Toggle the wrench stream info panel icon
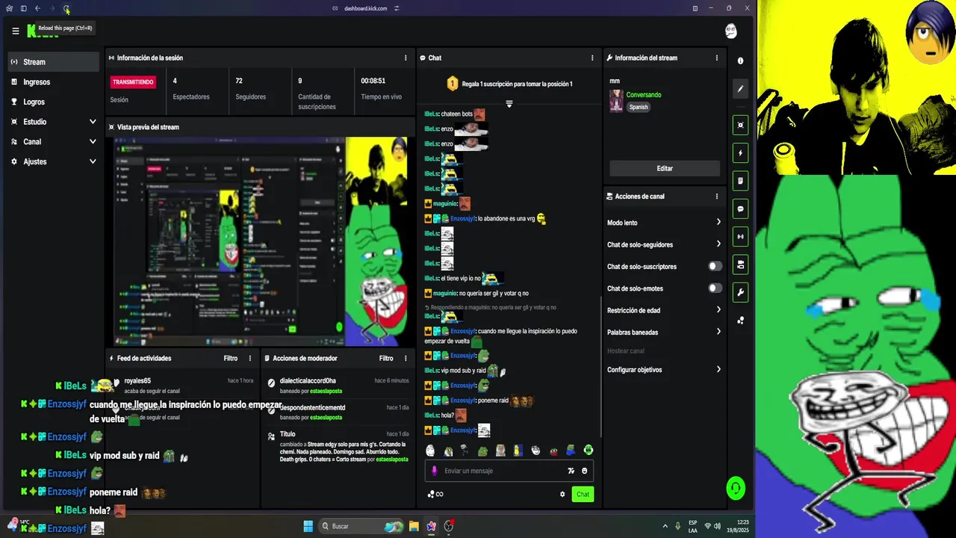Viewport: 956px width, 538px height. pyautogui.click(x=740, y=292)
